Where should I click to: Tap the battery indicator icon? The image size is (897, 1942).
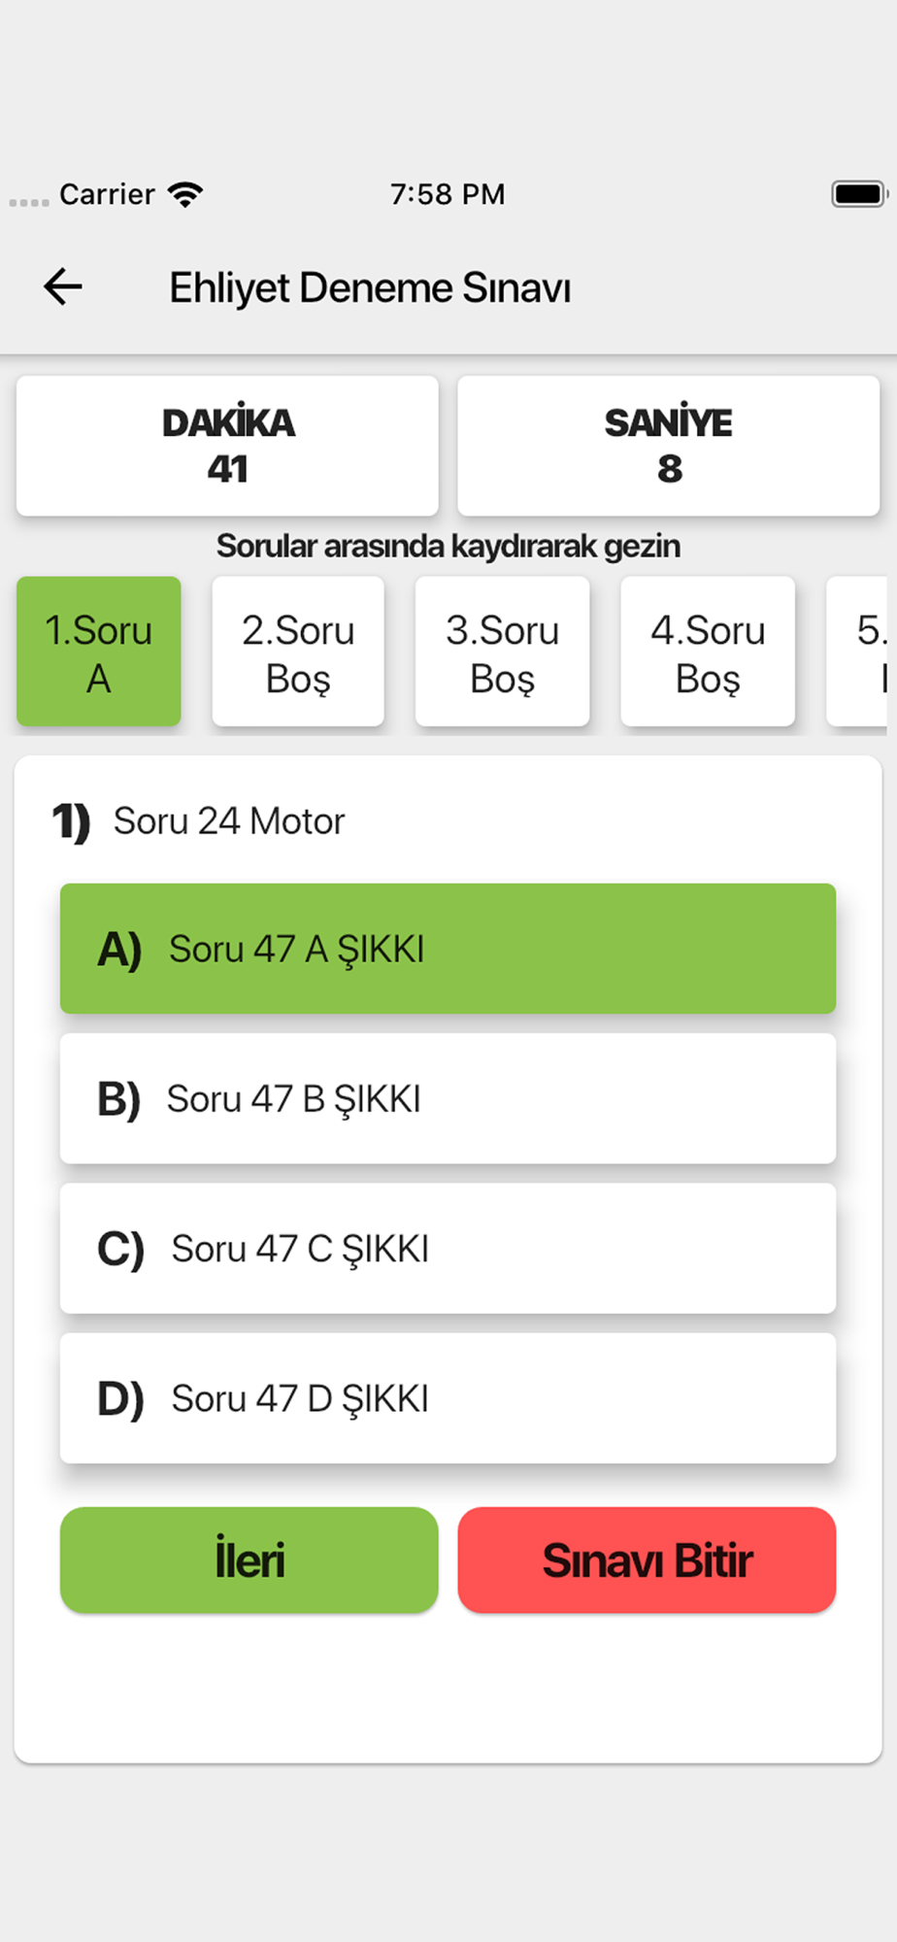[x=859, y=194]
